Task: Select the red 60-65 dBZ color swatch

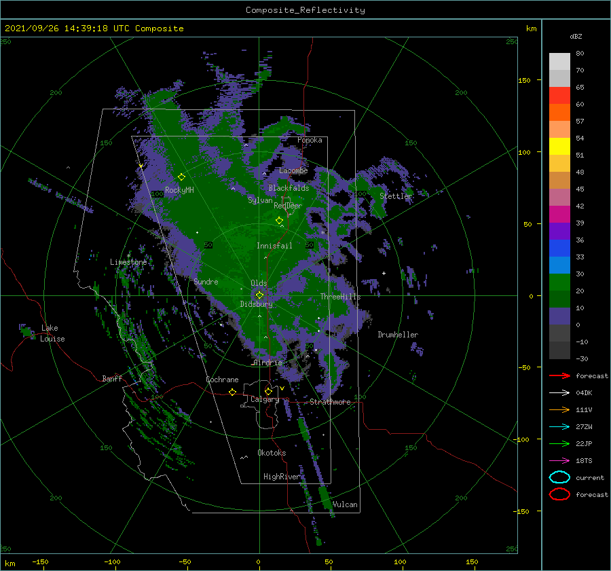Action: (559, 96)
